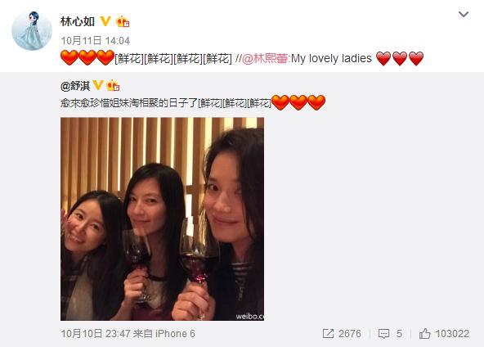484x347 pixels.
Task: Open 林心如 profile name link
Action: tap(78, 22)
